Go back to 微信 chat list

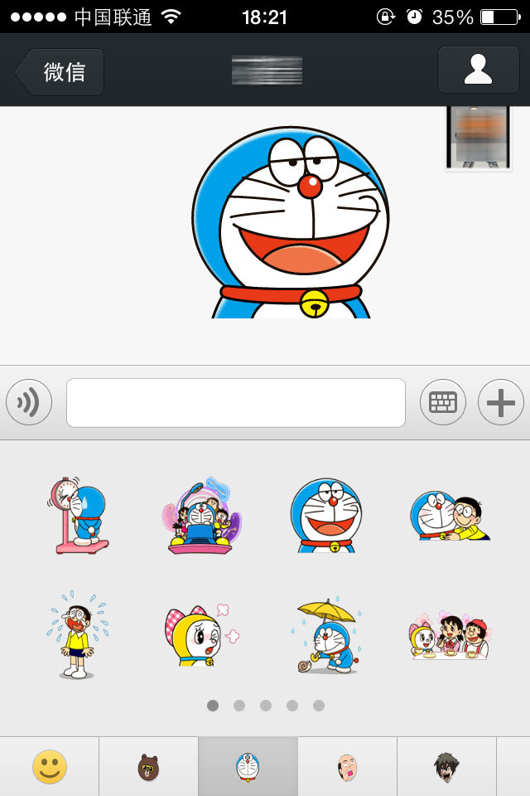tap(61, 71)
